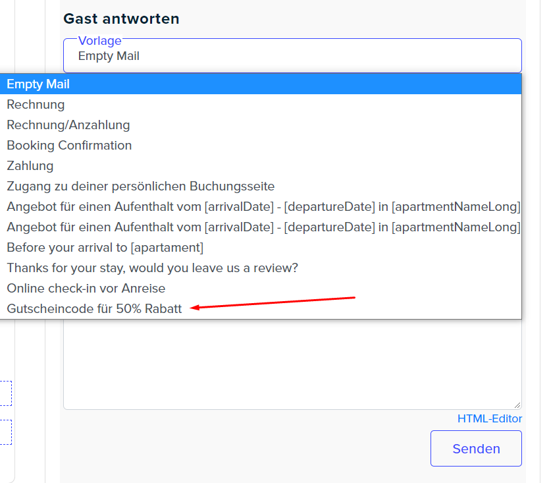Click the Gast antworten heading

coord(121,18)
